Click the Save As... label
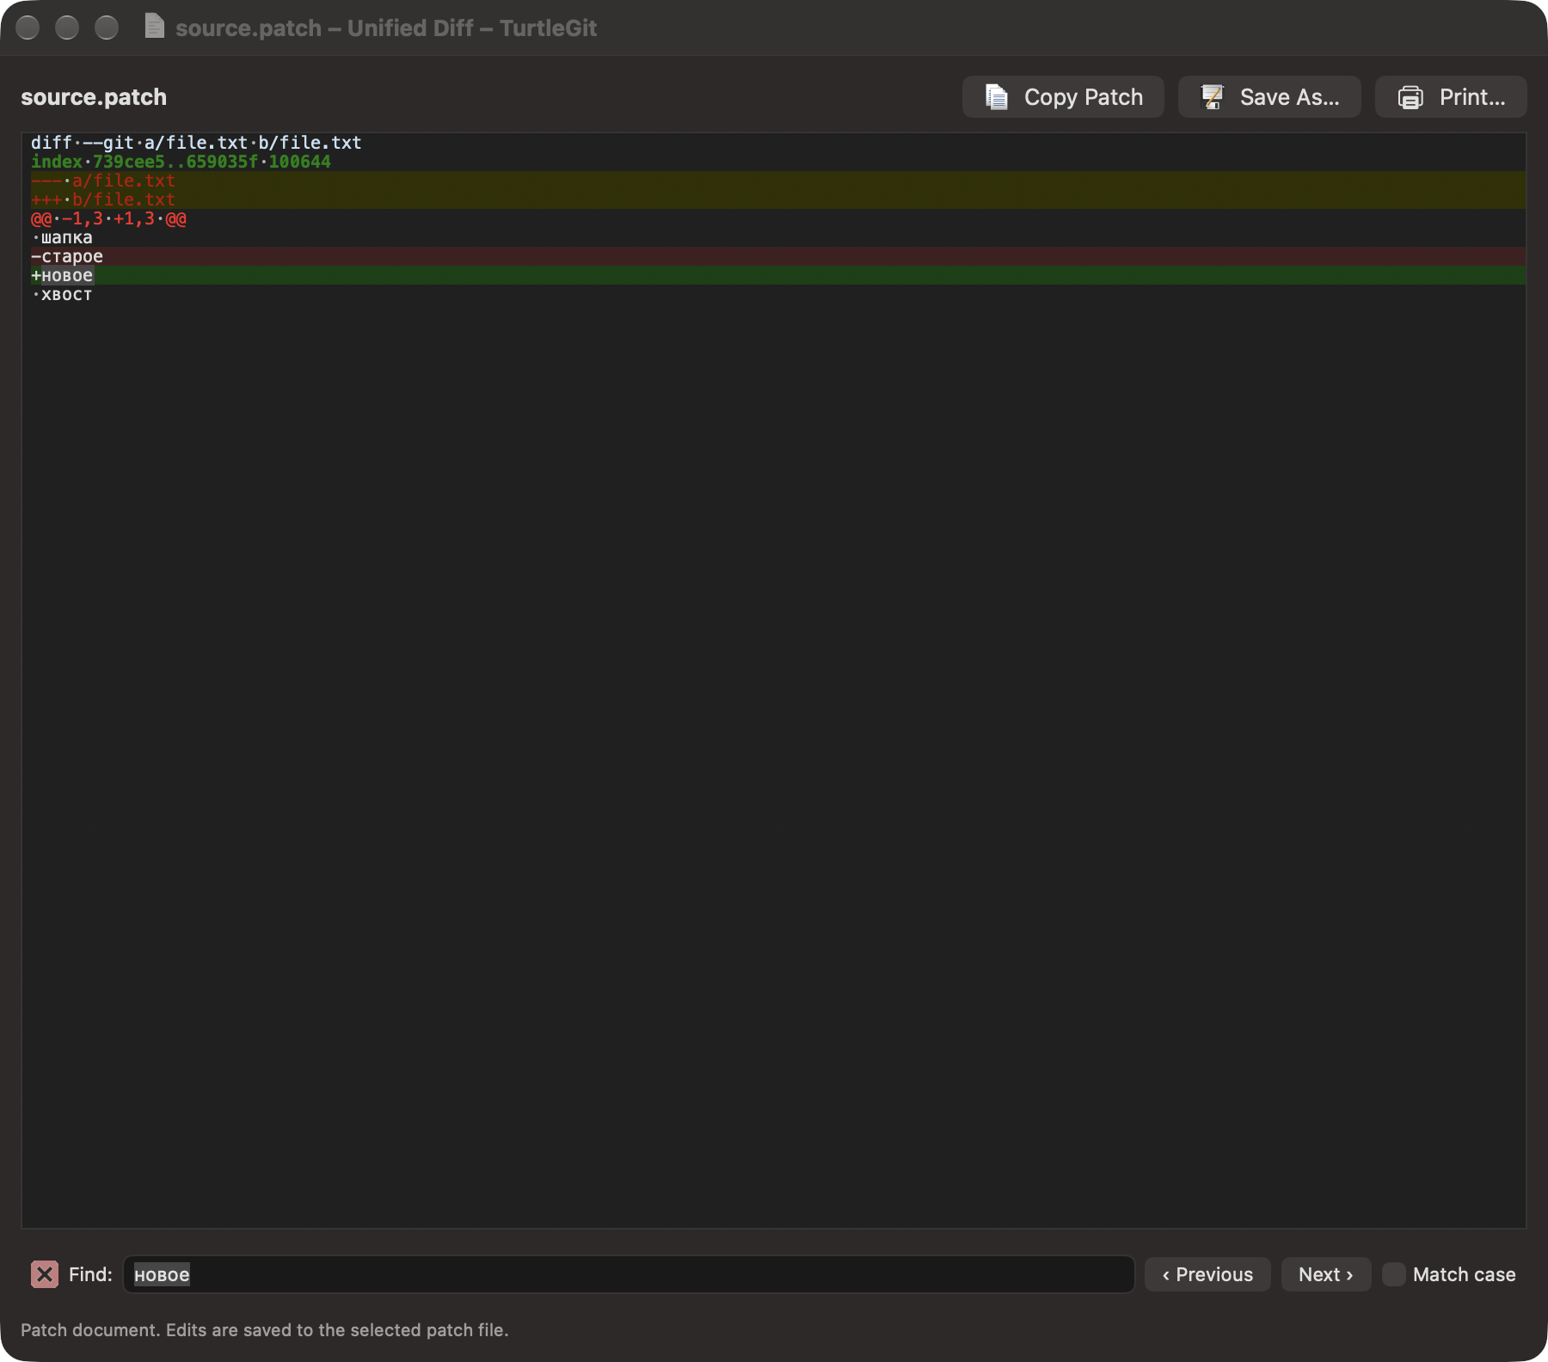 click(x=1289, y=97)
